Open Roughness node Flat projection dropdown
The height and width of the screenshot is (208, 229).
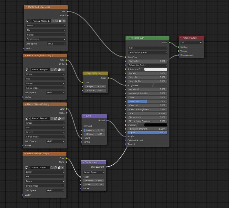tap(45, 79)
